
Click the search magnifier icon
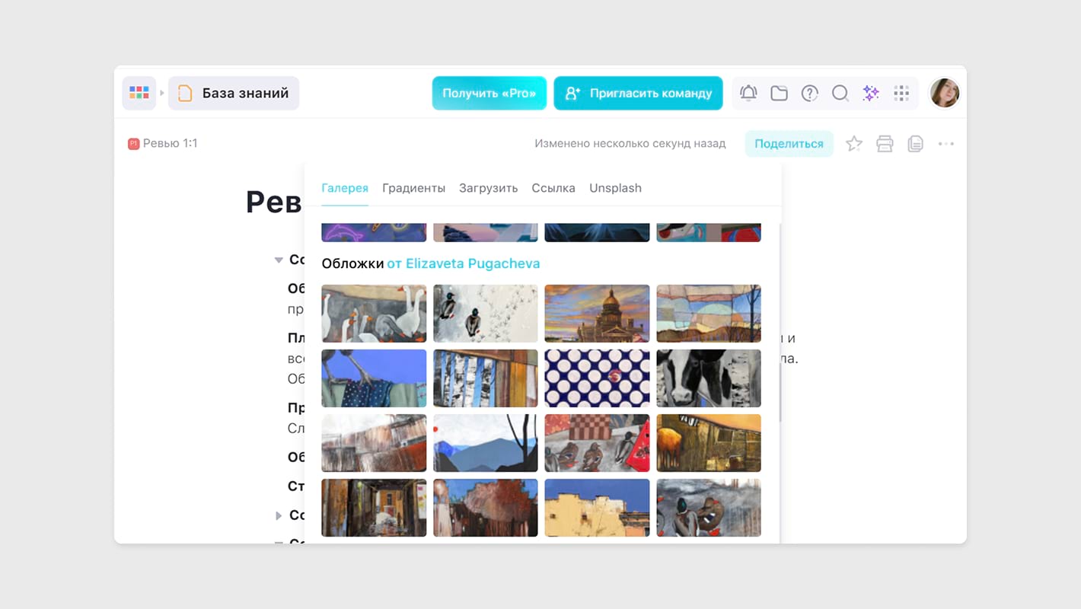tap(840, 93)
